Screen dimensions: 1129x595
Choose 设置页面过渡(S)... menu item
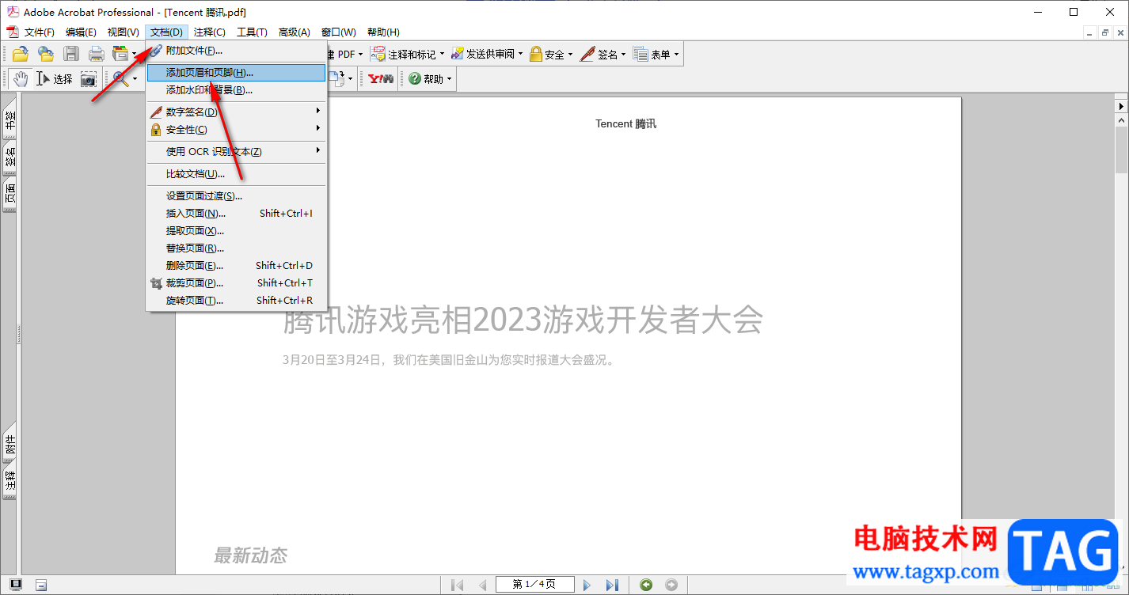click(236, 196)
